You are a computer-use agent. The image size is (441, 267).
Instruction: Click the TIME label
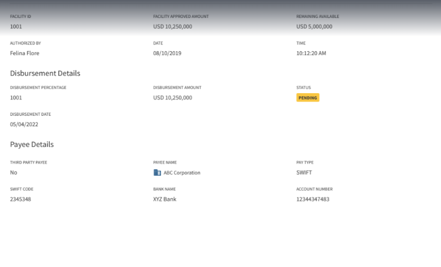point(301,43)
